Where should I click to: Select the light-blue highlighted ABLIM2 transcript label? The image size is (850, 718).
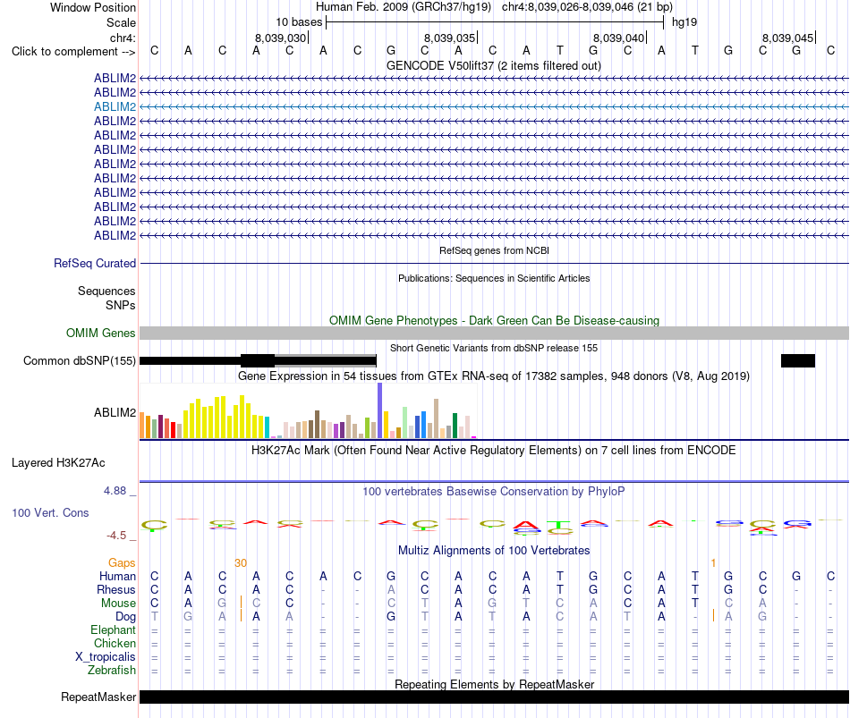coord(115,106)
